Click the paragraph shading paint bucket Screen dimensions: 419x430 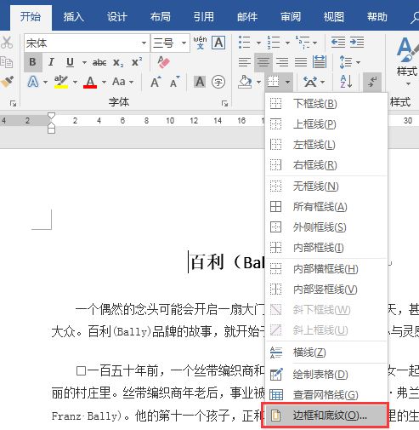[246, 82]
